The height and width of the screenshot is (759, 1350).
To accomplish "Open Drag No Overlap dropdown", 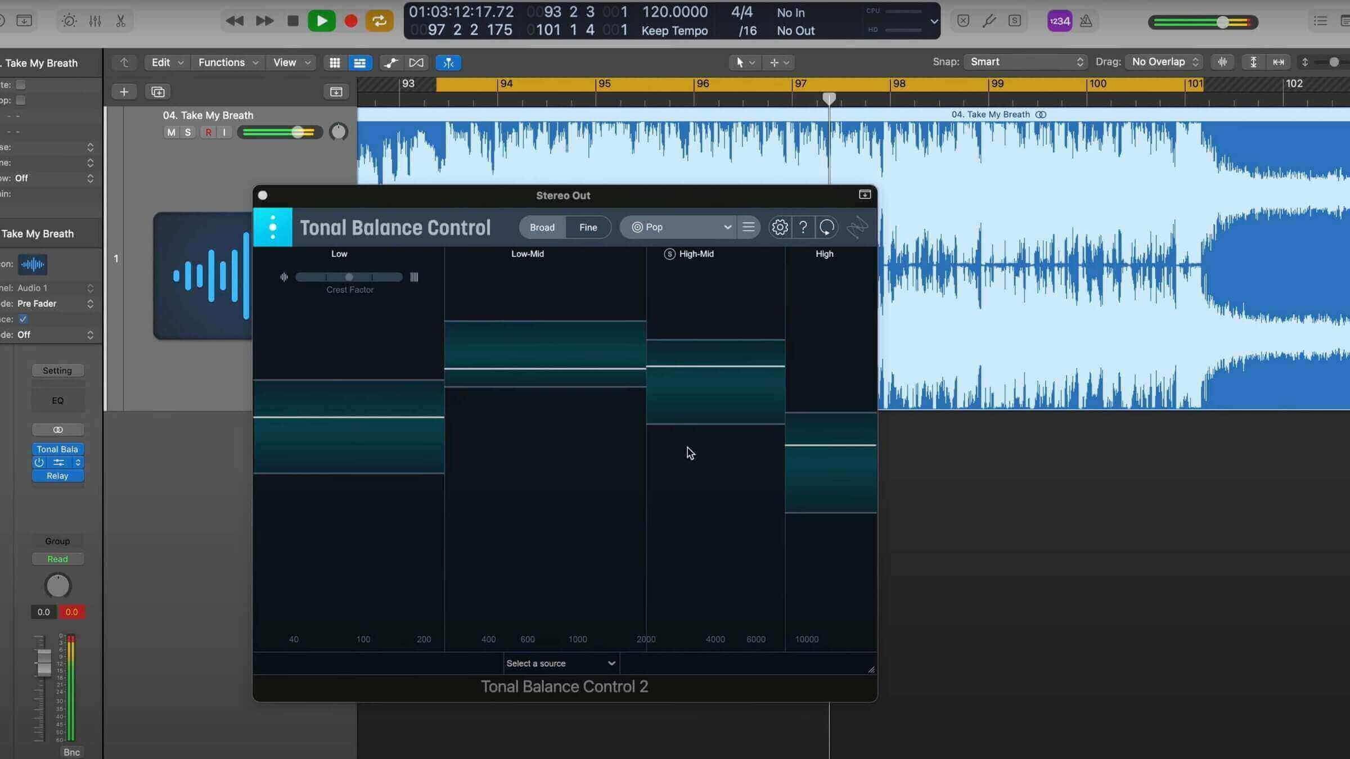I will point(1164,62).
